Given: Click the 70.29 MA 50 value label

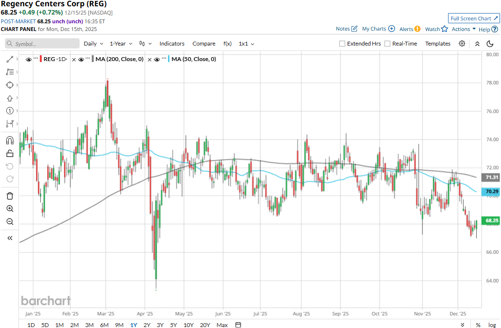Looking at the screenshot, I should pos(491,191).
